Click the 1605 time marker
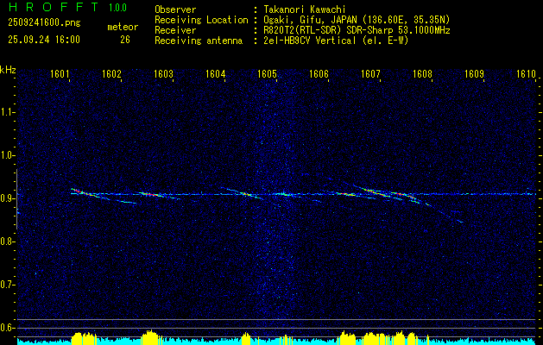 [267, 73]
